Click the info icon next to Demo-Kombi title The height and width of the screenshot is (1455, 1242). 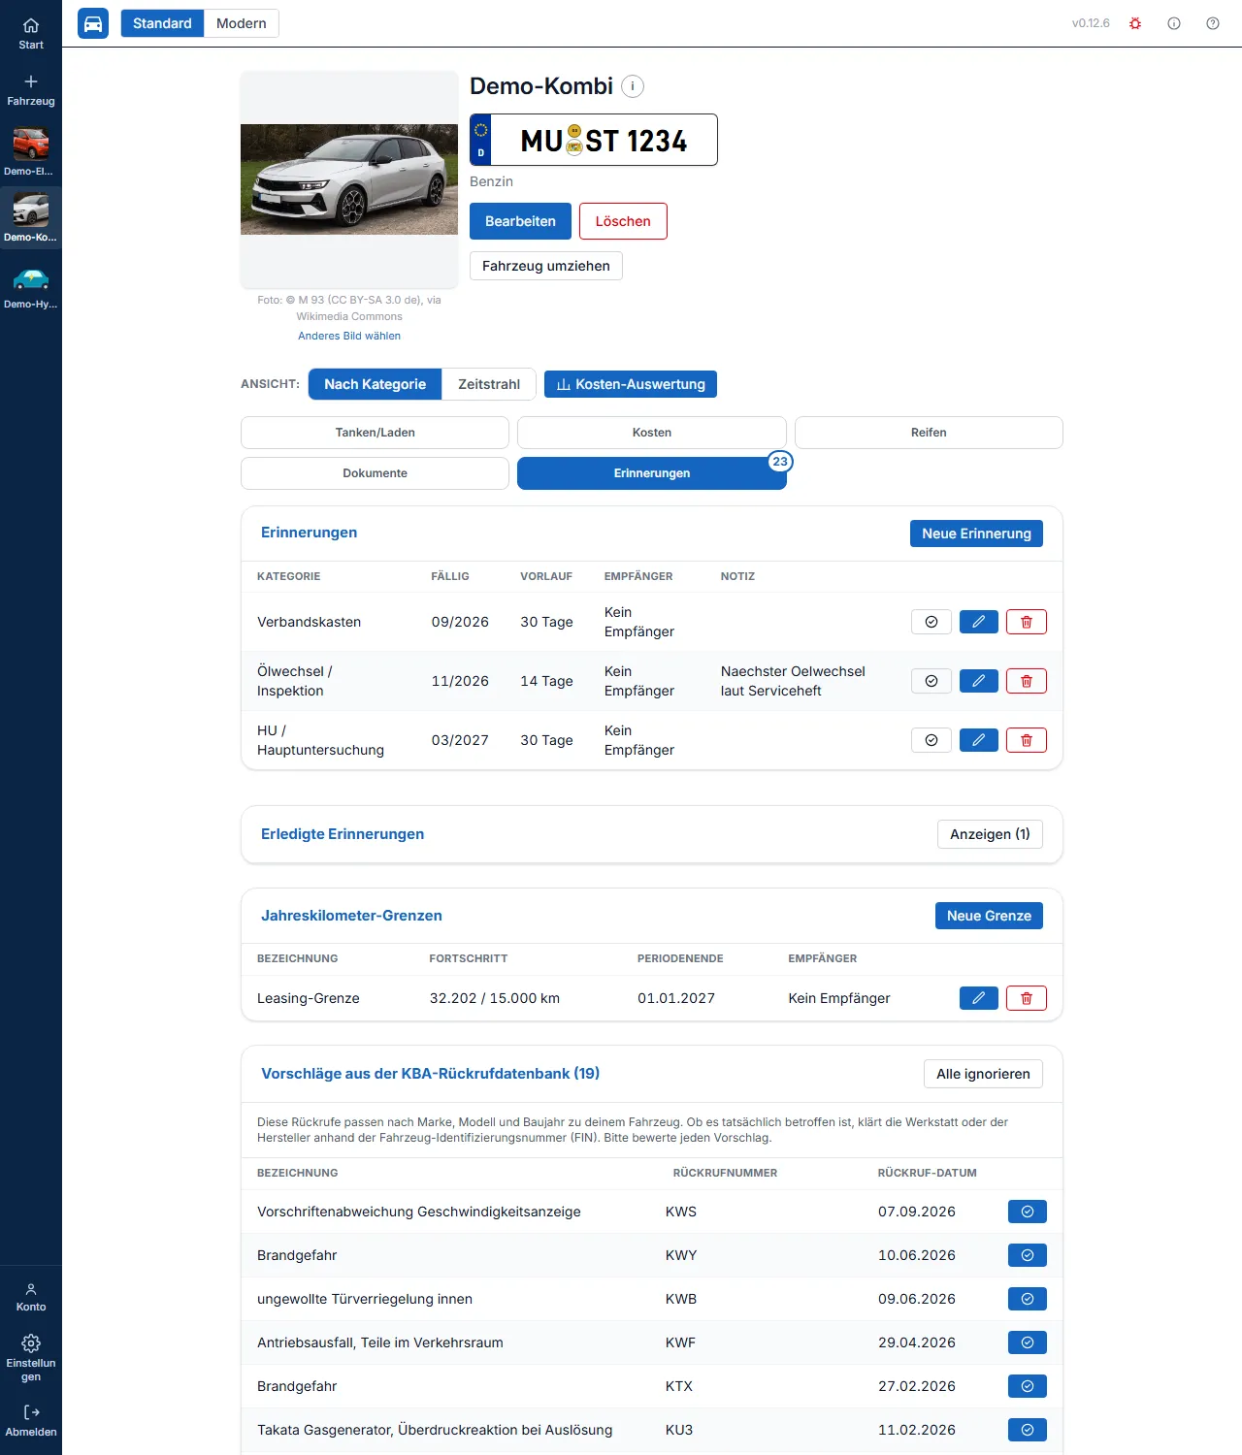coord(633,86)
